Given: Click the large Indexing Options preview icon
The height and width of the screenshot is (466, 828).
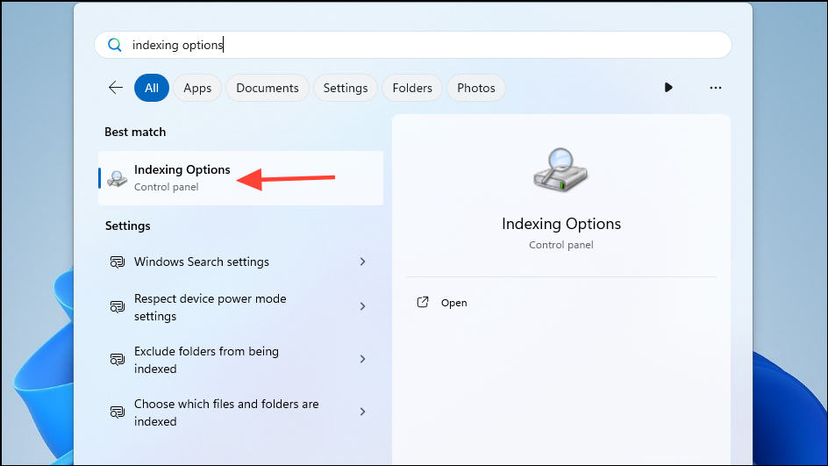Looking at the screenshot, I should pyautogui.click(x=560, y=170).
